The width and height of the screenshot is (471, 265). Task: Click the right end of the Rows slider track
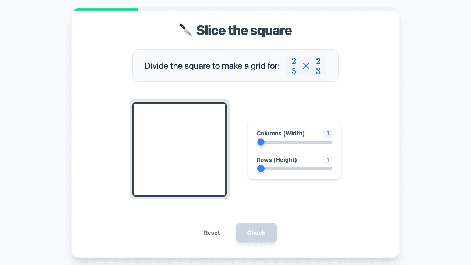point(331,169)
